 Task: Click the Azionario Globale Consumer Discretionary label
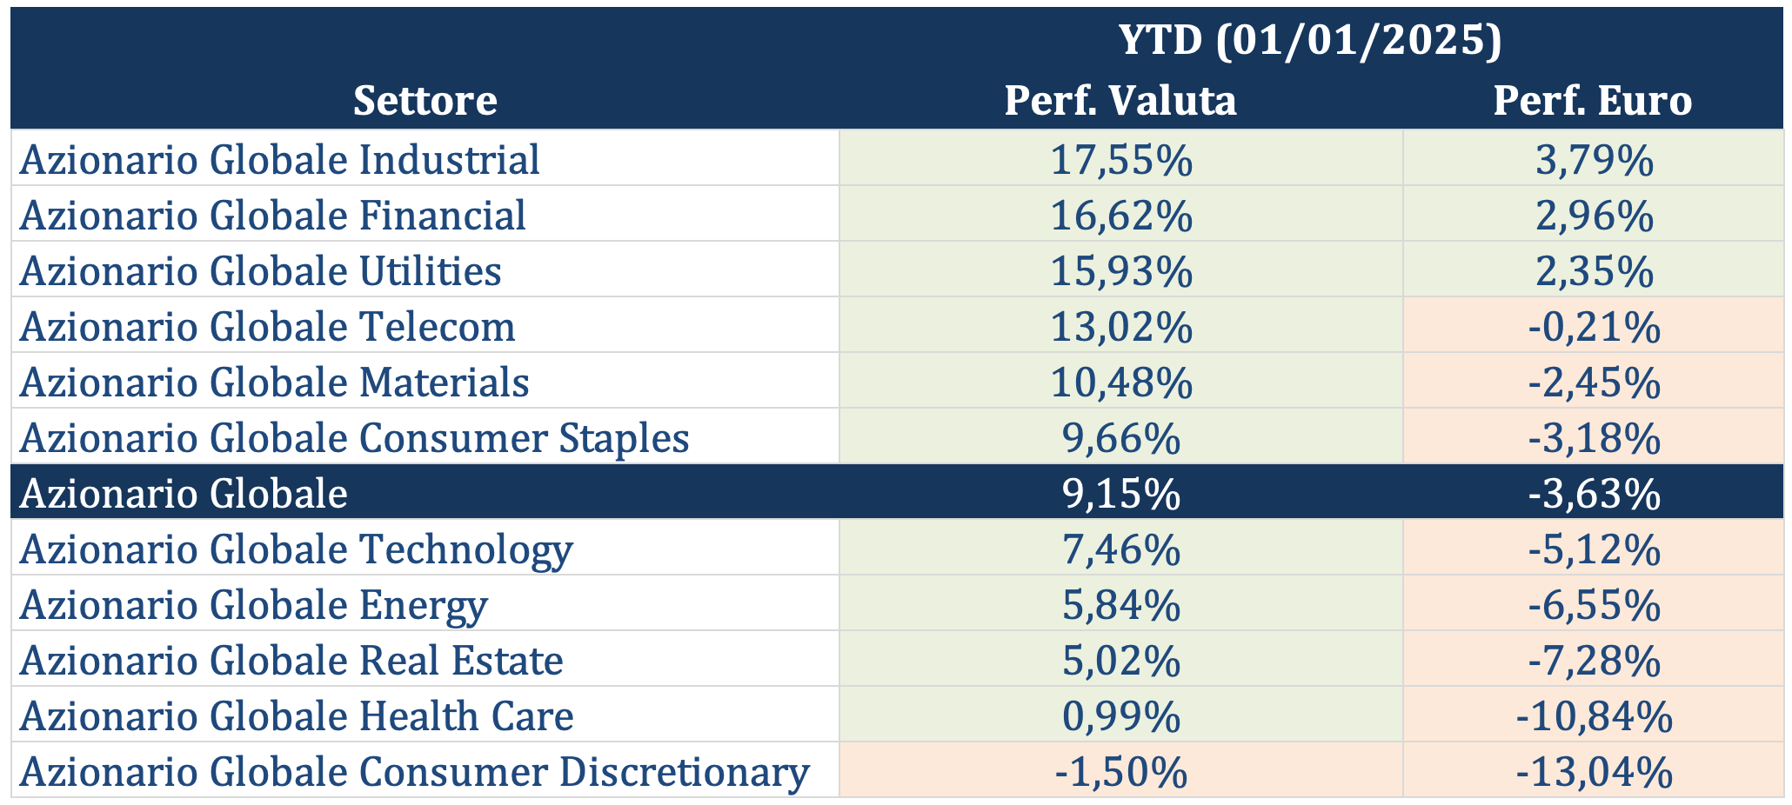[x=415, y=772]
